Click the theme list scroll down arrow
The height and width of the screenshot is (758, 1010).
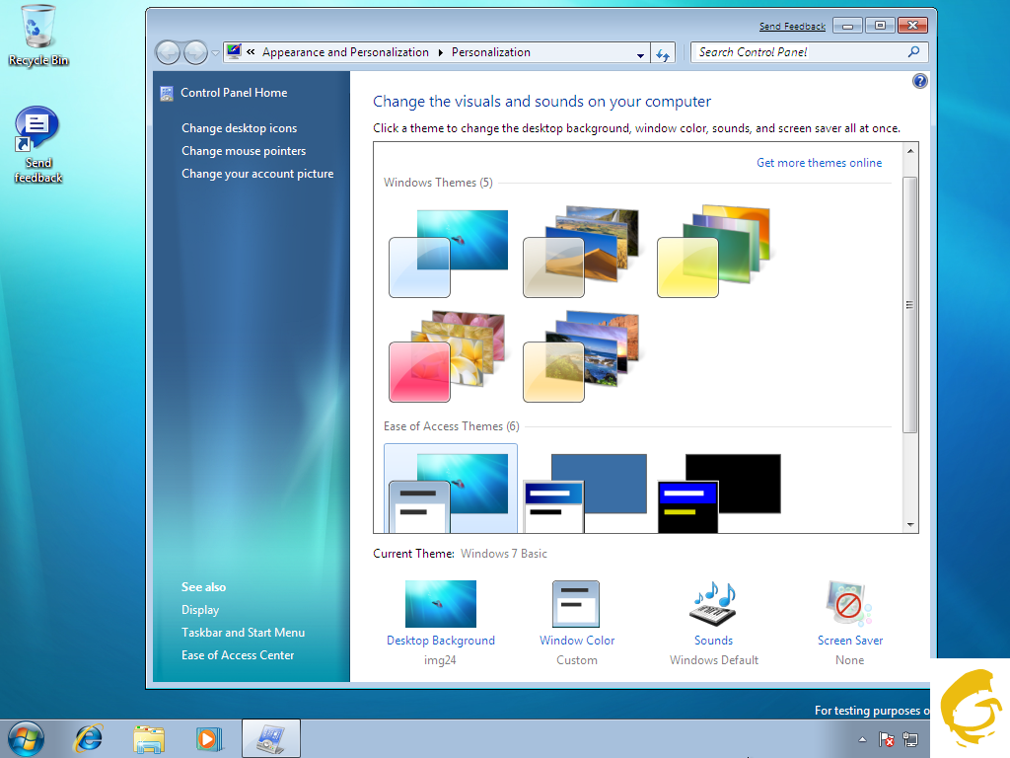tap(910, 525)
